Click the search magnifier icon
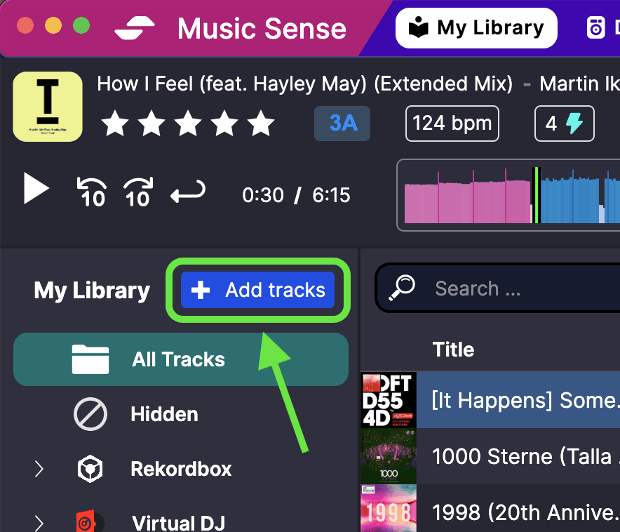This screenshot has height=532, width=620. coord(402,288)
